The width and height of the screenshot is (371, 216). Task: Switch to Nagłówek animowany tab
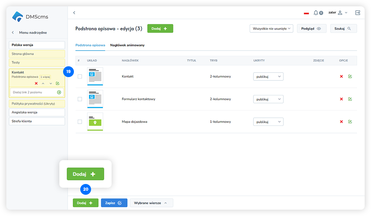(127, 45)
